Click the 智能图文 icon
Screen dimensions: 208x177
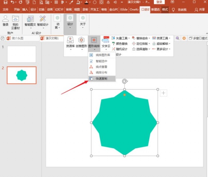(30, 21)
